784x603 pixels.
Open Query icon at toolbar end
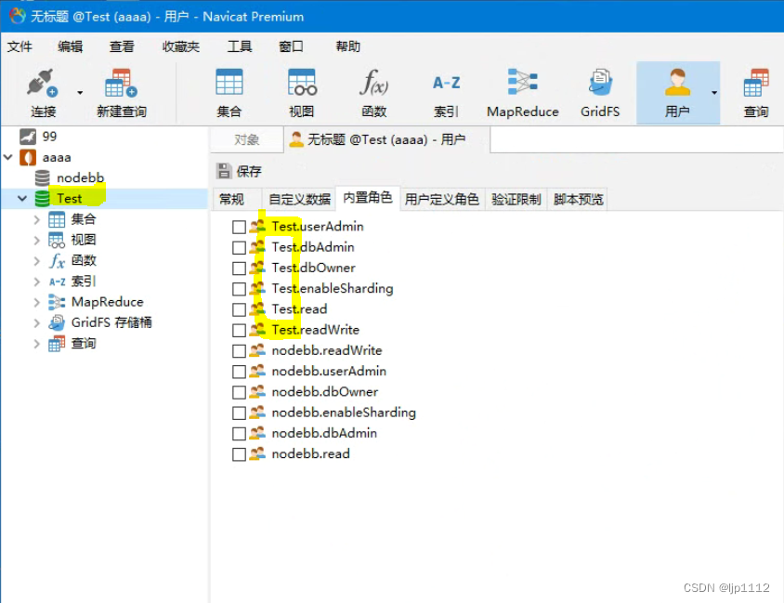pyautogui.click(x=756, y=83)
